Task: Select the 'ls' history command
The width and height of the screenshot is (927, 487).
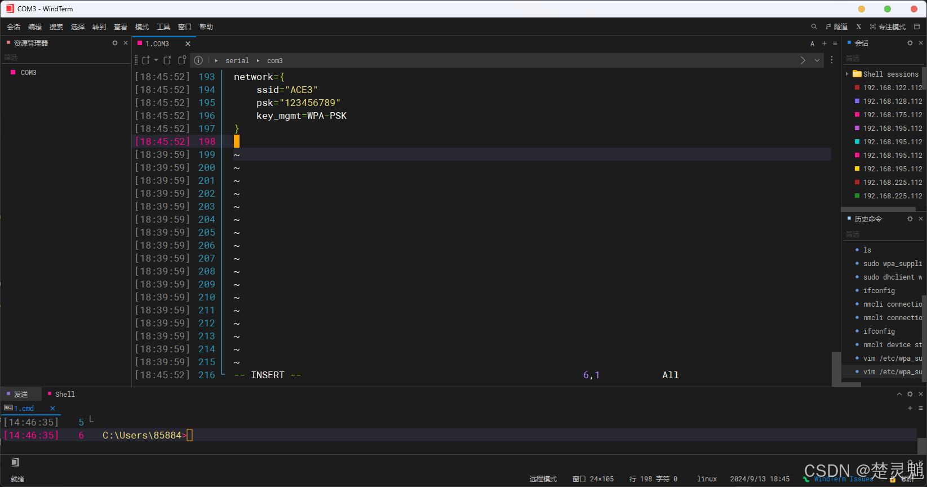Action: [x=867, y=250]
